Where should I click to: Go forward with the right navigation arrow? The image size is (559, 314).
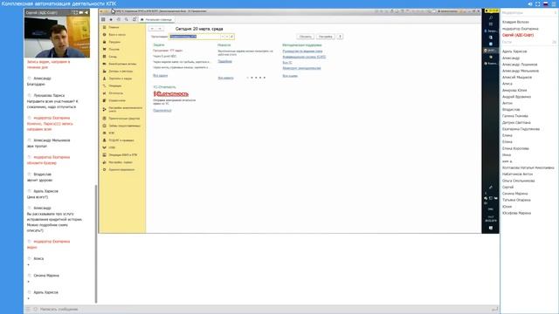tap(160, 29)
